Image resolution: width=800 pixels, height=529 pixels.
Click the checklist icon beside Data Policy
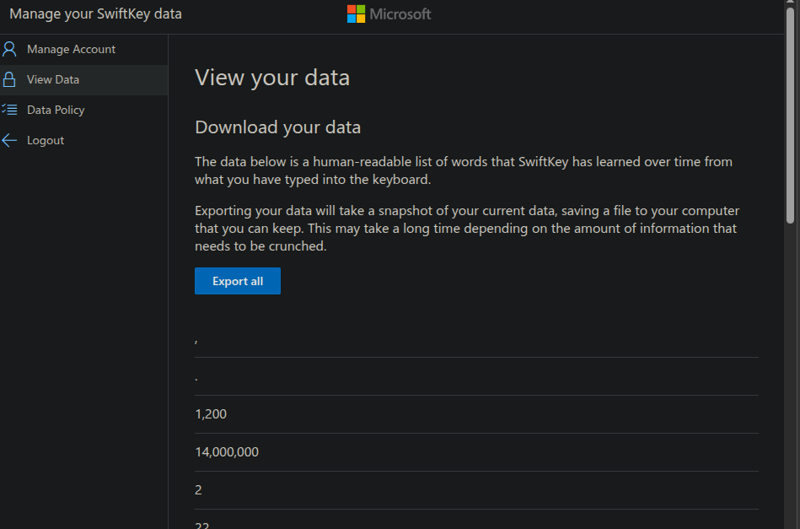[10, 110]
